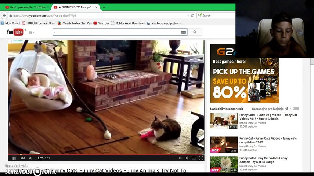Open 'Funny Cats - Funny Dog Videos' thumbnail
The height and width of the screenshot is (176, 314).
coord(224,121)
